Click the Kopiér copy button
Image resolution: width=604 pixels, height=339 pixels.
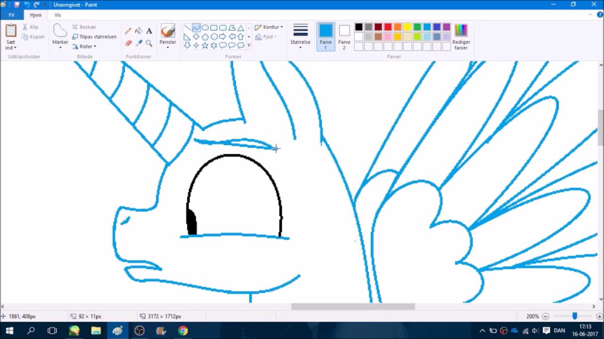[34, 37]
